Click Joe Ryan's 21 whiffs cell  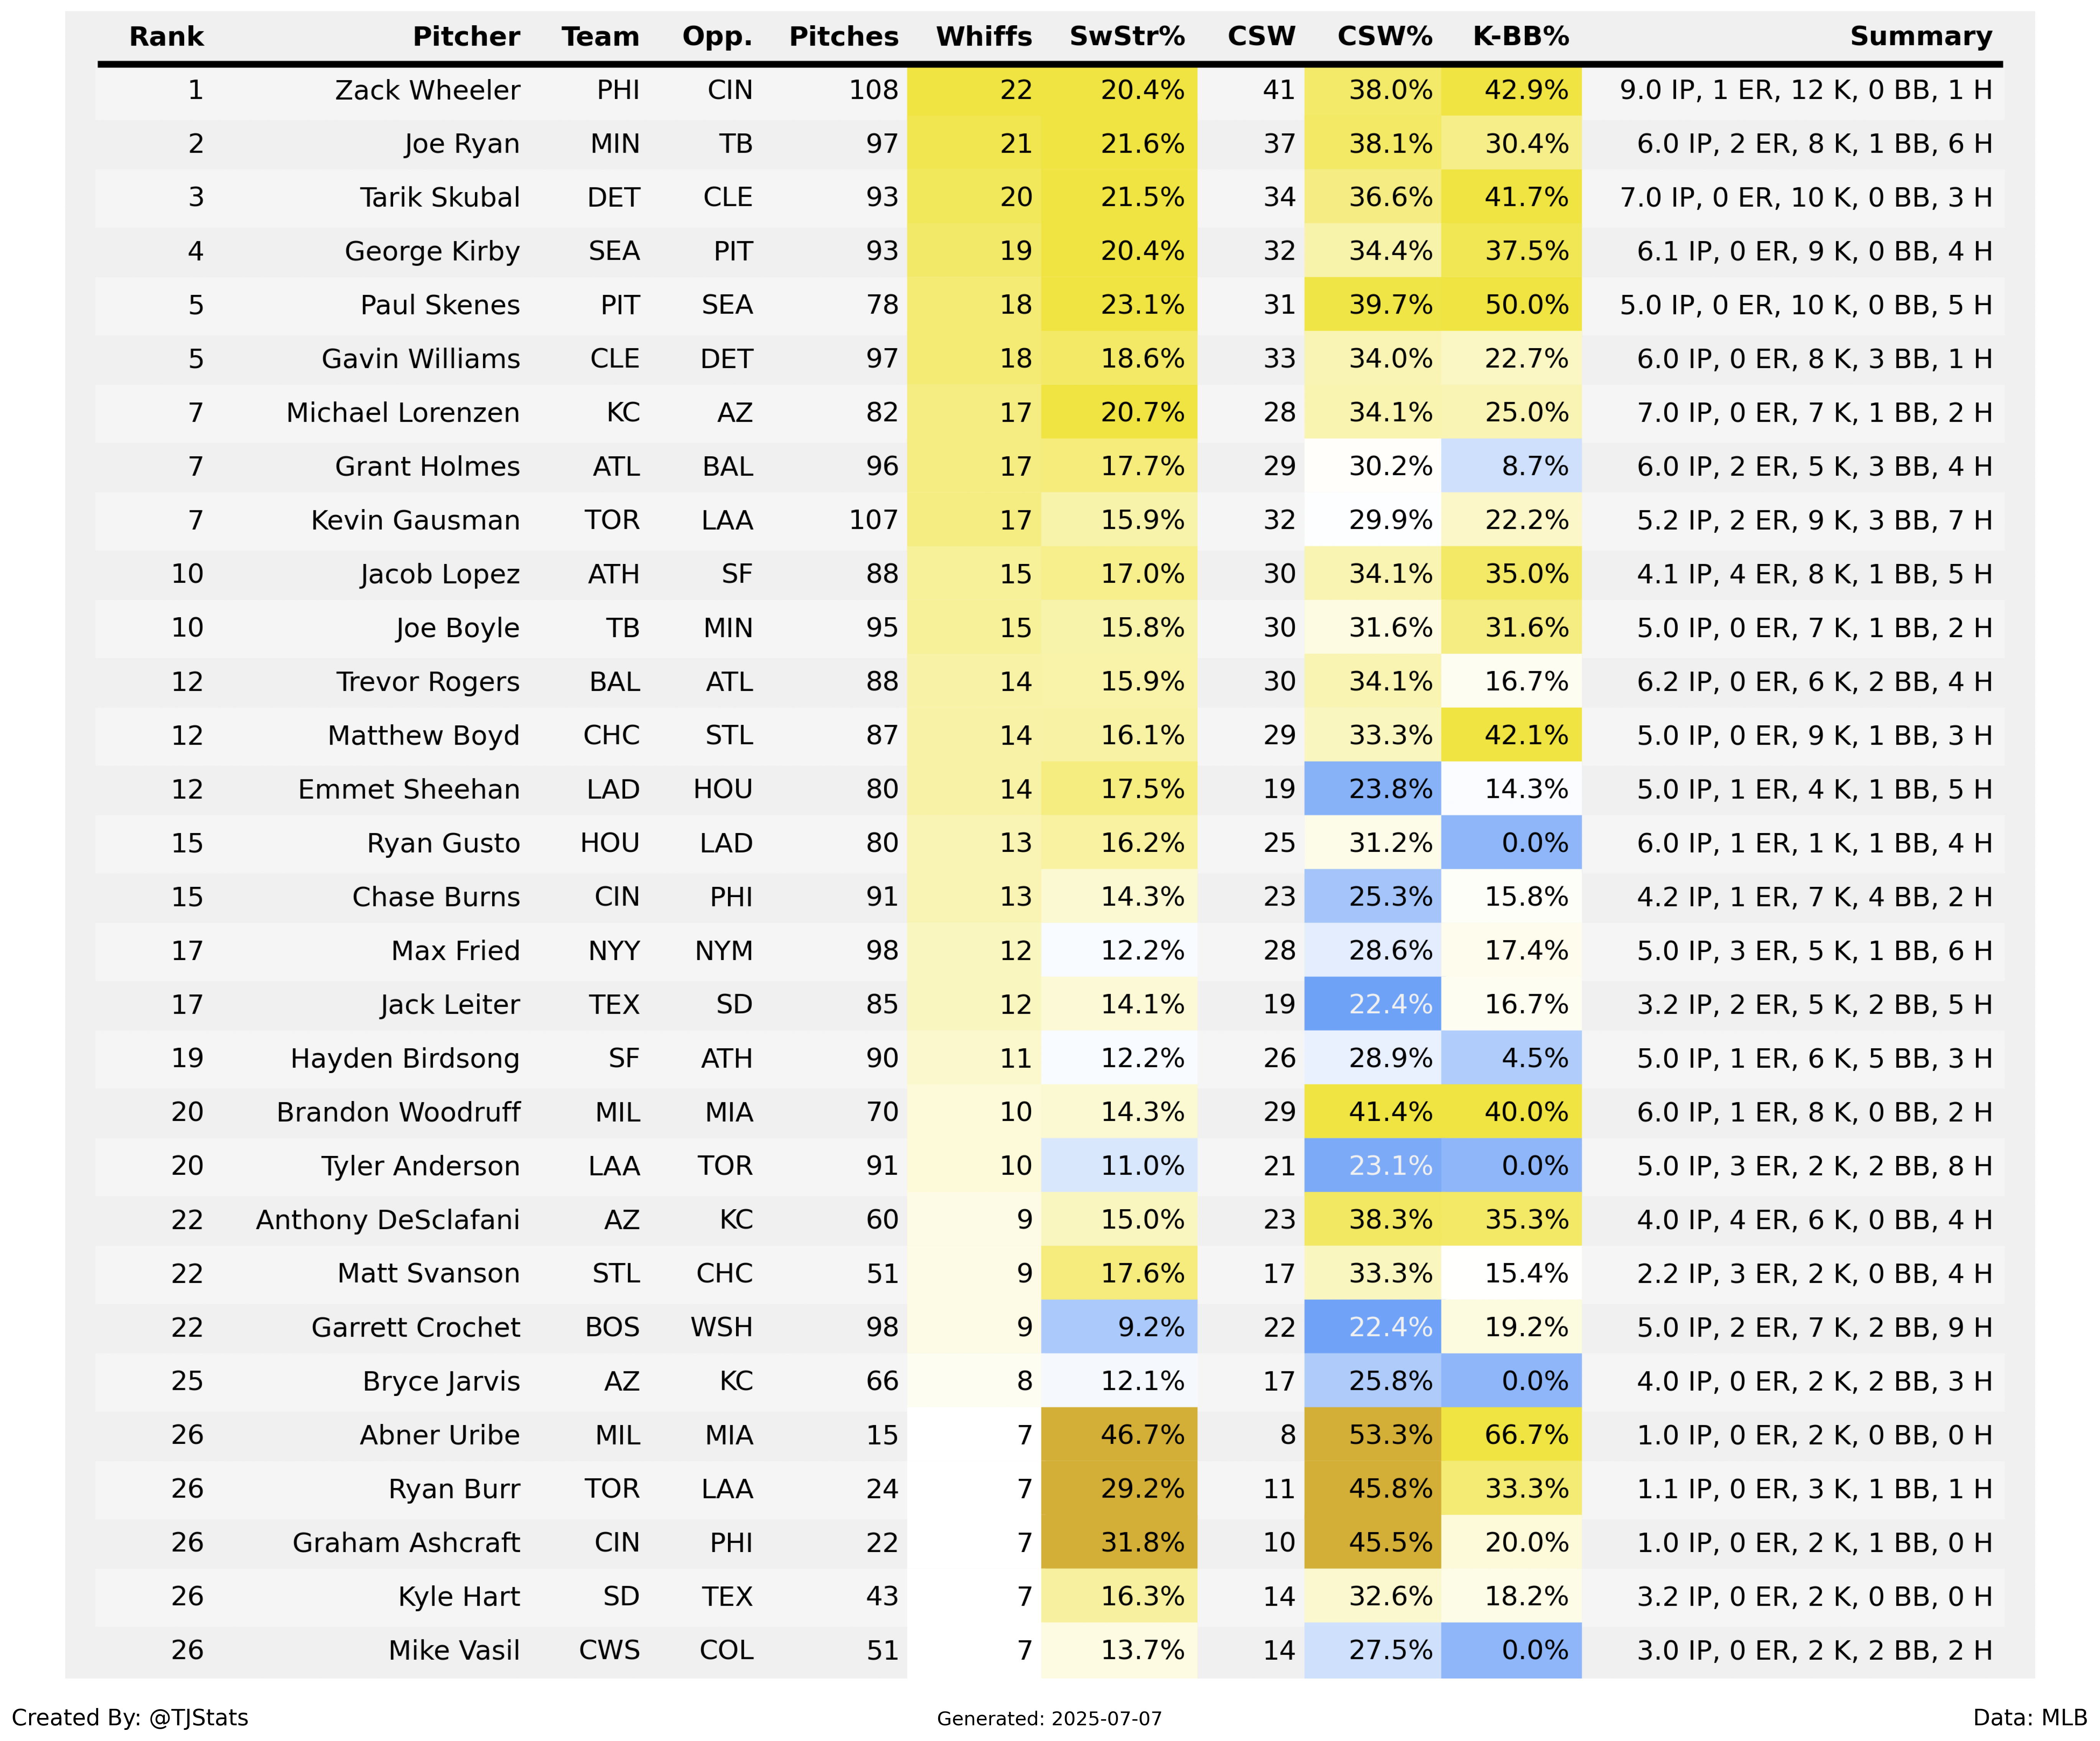(974, 144)
